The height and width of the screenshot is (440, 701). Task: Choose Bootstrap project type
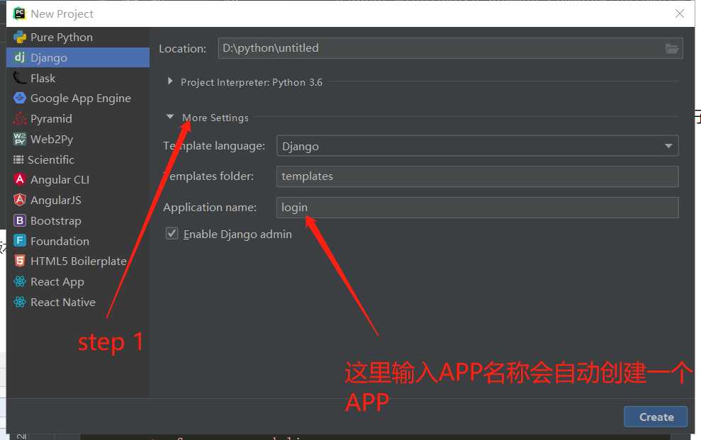[78, 220]
